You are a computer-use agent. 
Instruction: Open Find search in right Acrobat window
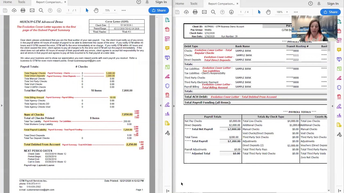tap(213, 12)
